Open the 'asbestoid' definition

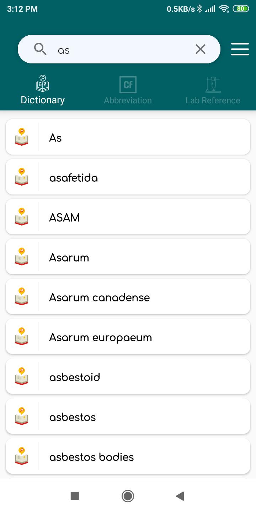coord(128,376)
